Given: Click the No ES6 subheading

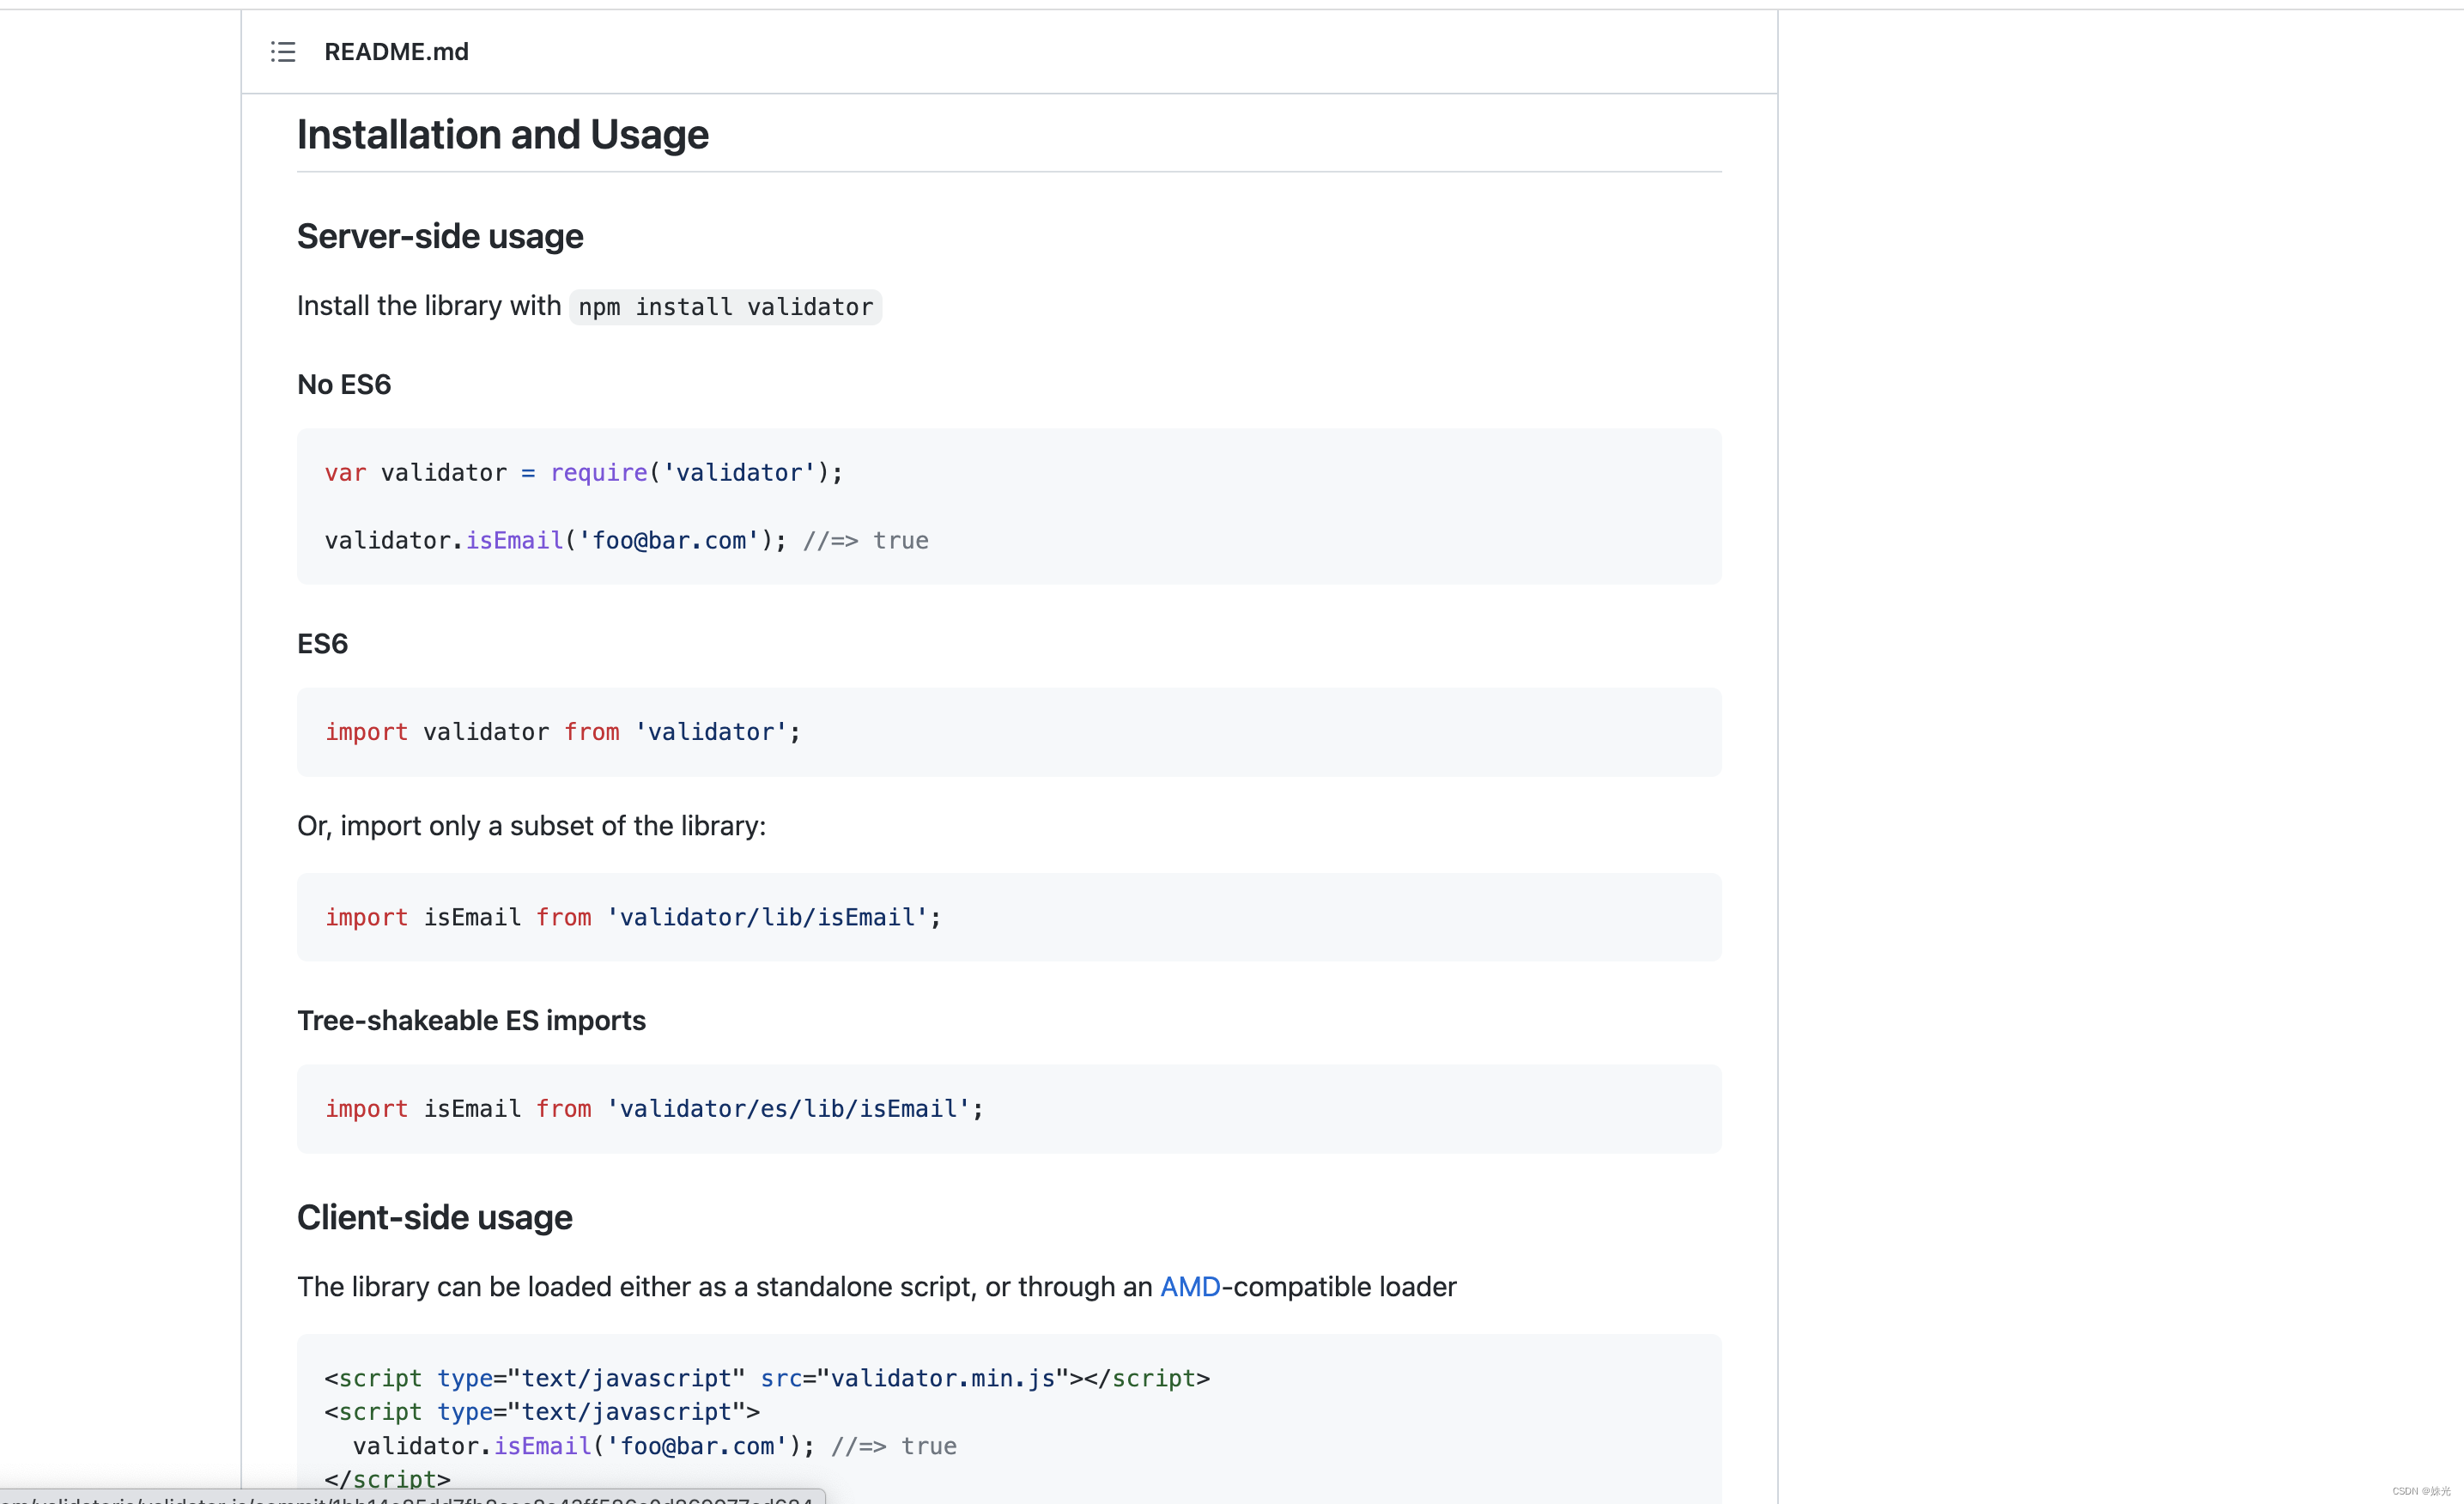Looking at the screenshot, I should pos(344,385).
